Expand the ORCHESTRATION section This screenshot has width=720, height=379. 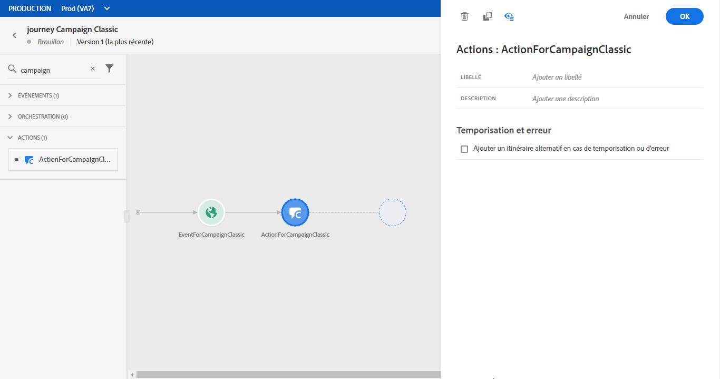tap(10, 116)
